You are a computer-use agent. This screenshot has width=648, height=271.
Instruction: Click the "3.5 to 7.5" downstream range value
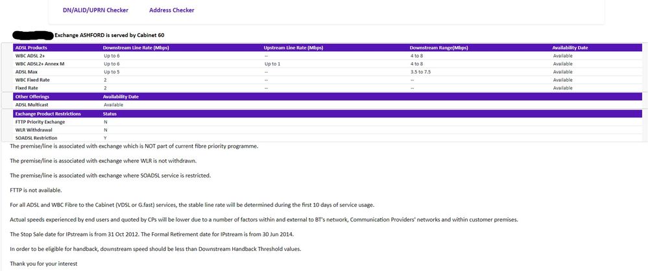click(x=421, y=72)
